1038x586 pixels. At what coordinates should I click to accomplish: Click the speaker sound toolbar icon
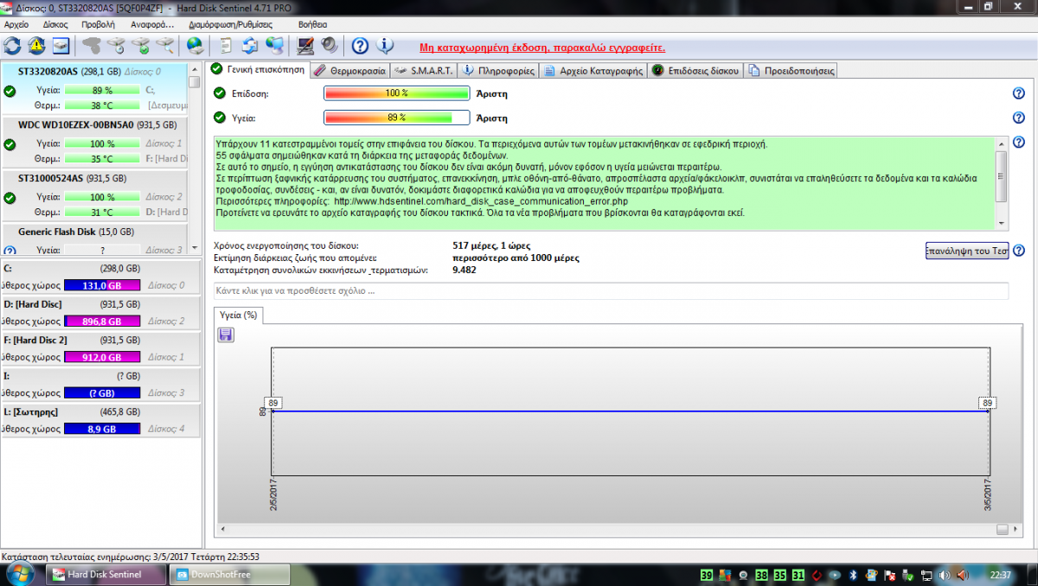[329, 45]
